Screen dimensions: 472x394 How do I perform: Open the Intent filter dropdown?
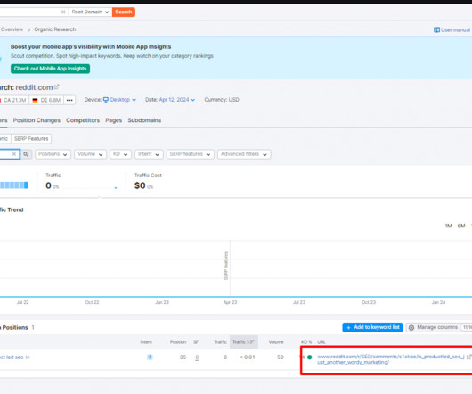[149, 154]
